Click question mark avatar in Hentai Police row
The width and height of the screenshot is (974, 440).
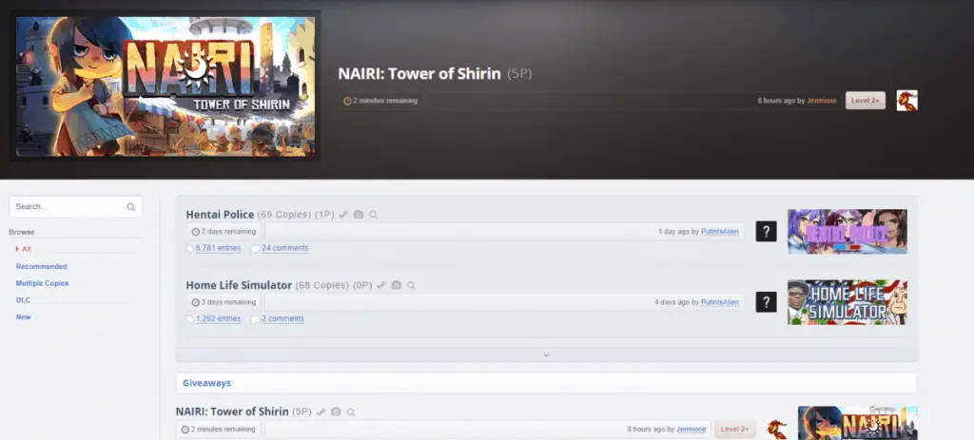[x=766, y=232]
